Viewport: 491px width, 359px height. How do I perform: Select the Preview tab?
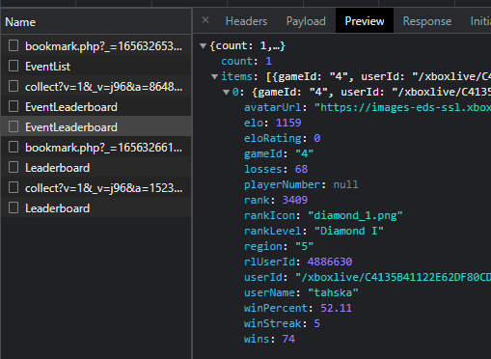click(365, 21)
